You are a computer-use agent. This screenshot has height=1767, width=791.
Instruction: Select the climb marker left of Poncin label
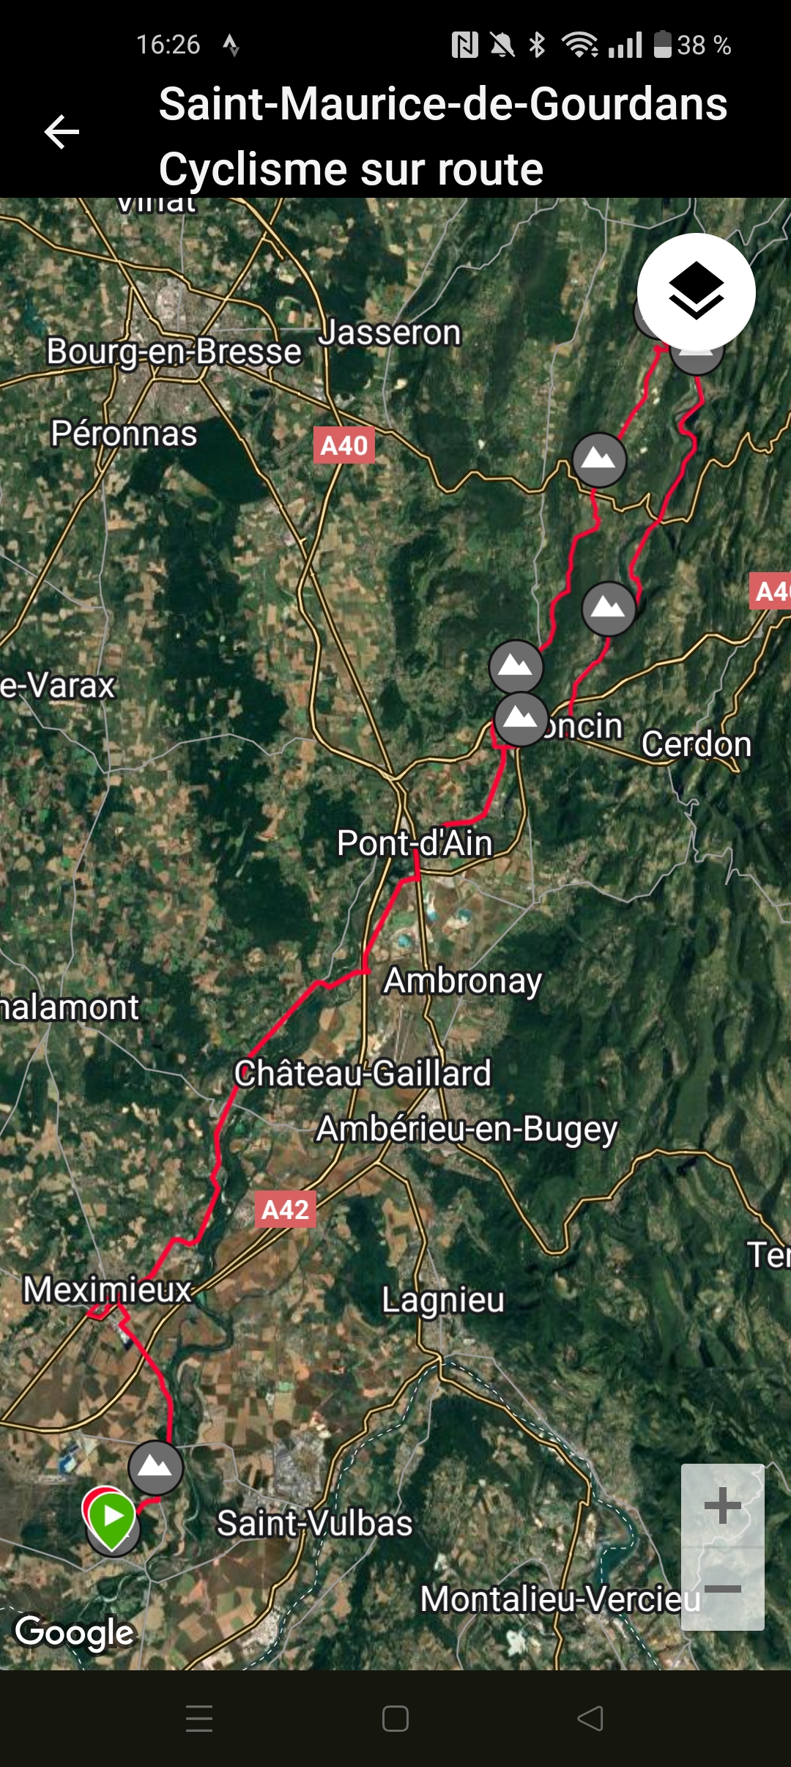click(x=521, y=719)
